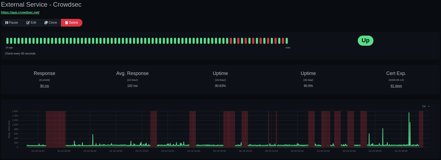This screenshot has width=441, height=160.
Task: Pause the Crowdsec monitor
Action: [x=12, y=23]
